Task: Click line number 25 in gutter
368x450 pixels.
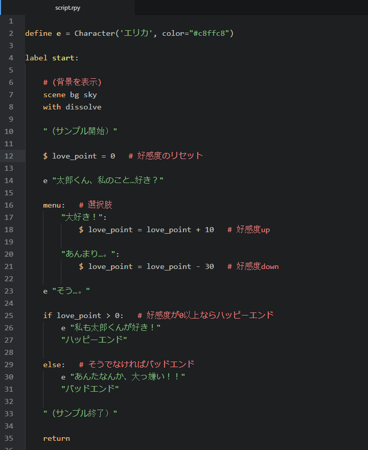Action: tap(9, 316)
